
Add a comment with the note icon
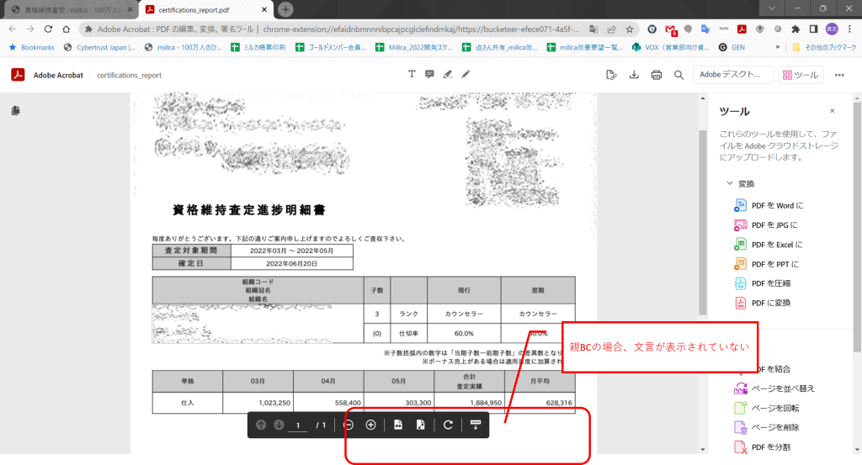pos(429,75)
